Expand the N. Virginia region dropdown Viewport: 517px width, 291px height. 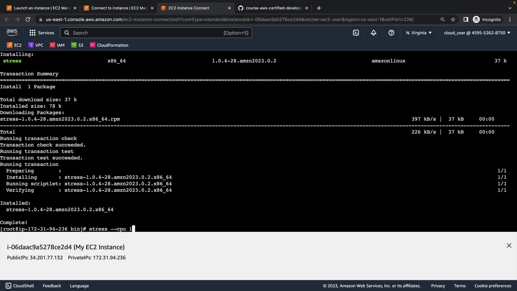tap(419, 33)
